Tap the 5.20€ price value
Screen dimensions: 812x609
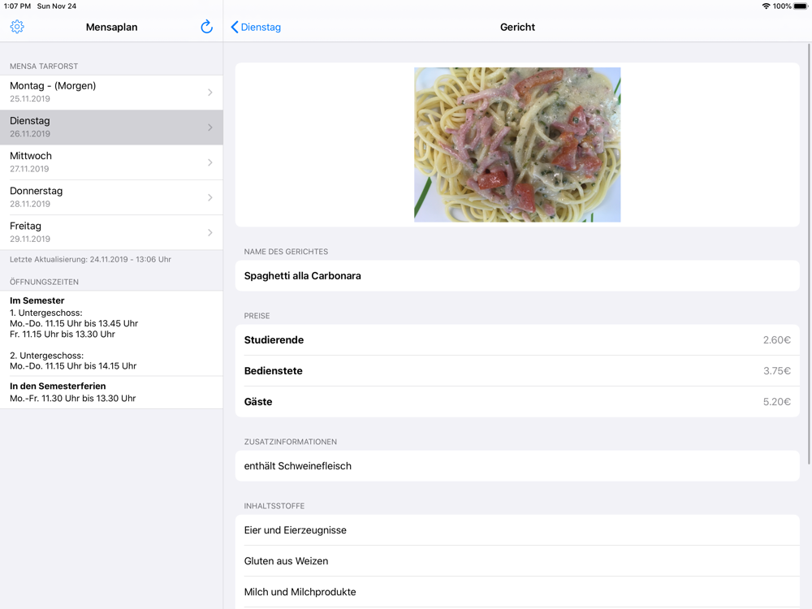tap(776, 401)
